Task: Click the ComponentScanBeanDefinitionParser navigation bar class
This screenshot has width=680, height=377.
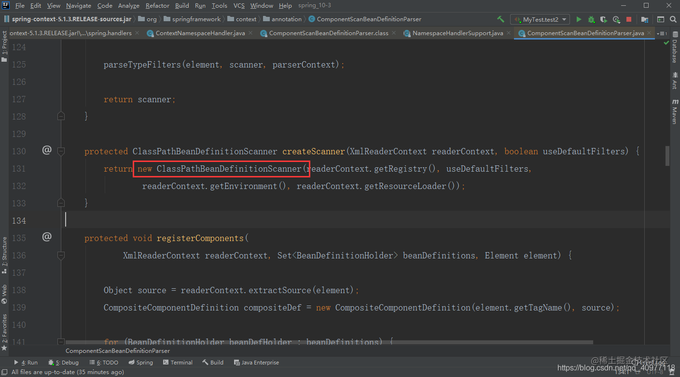Action: click(x=365, y=19)
